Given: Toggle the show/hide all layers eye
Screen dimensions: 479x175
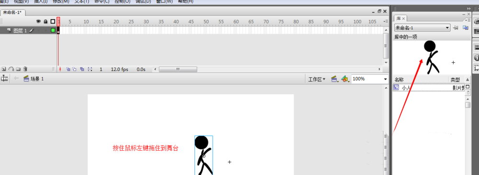Looking at the screenshot, I should click(x=38, y=22).
